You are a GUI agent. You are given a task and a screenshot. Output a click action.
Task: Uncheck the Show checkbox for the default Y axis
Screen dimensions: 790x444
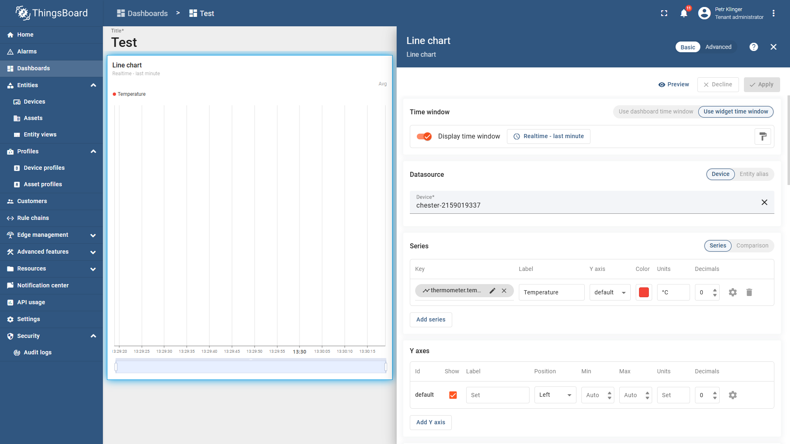click(453, 395)
